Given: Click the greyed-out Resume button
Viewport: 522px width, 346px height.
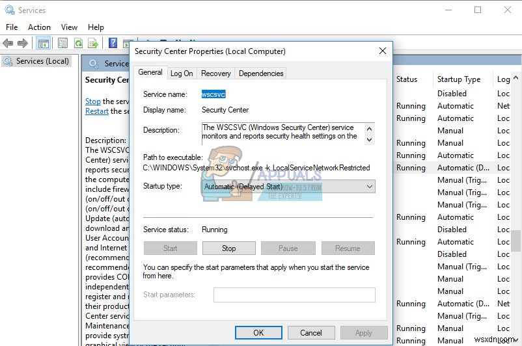Looking at the screenshot, I should coord(348,248).
